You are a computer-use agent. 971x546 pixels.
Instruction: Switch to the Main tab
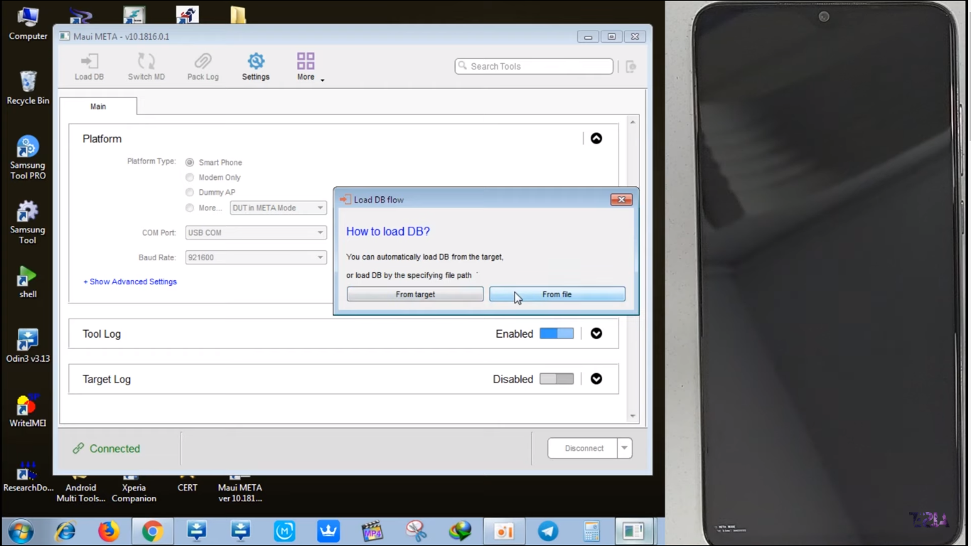pos(98,107)
